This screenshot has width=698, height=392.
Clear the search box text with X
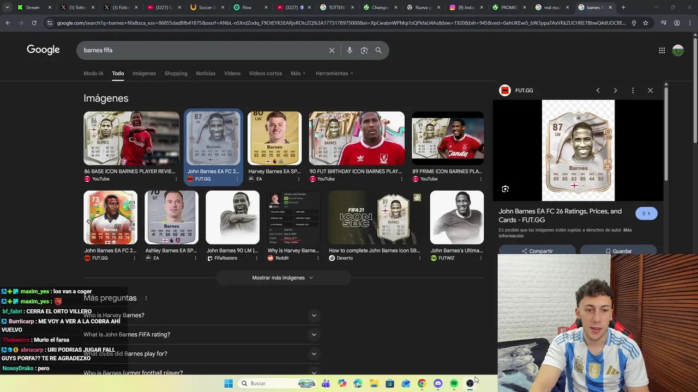pos(332,50)
